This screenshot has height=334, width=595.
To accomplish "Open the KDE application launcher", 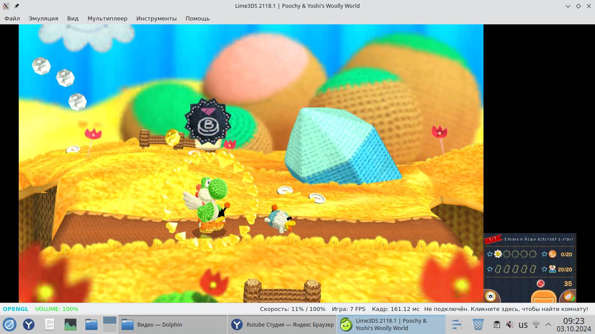I will [10, 324].
